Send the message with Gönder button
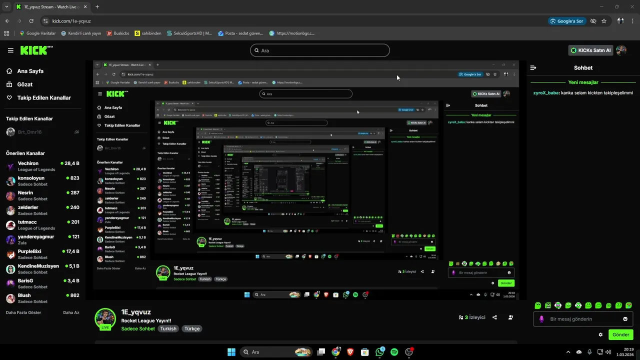Viewport: 640px width, 360px height. 620,334
